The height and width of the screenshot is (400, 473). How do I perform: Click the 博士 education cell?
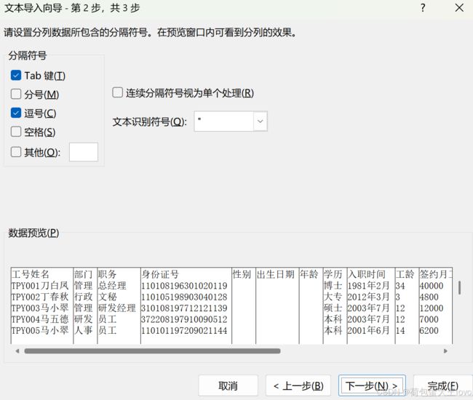333,286
